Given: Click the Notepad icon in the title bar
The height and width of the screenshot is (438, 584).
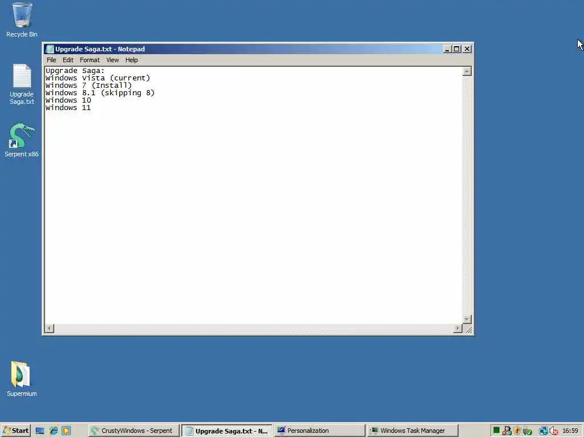Looking at the screenshot, I should 50,49.
